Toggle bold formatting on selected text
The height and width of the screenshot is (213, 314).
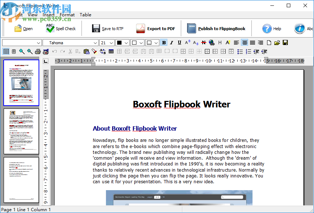tap(164, 42)
